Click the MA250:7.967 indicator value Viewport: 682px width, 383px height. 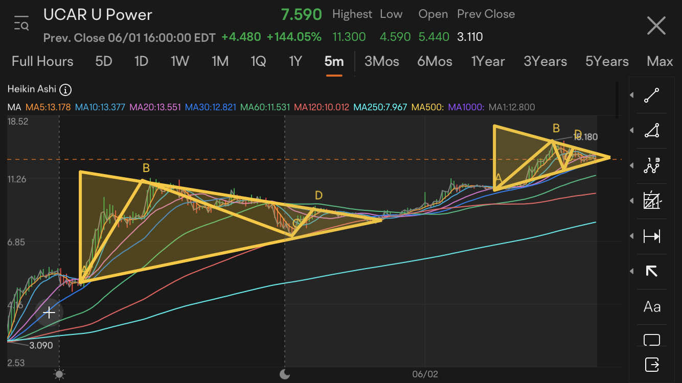(380, 107)
